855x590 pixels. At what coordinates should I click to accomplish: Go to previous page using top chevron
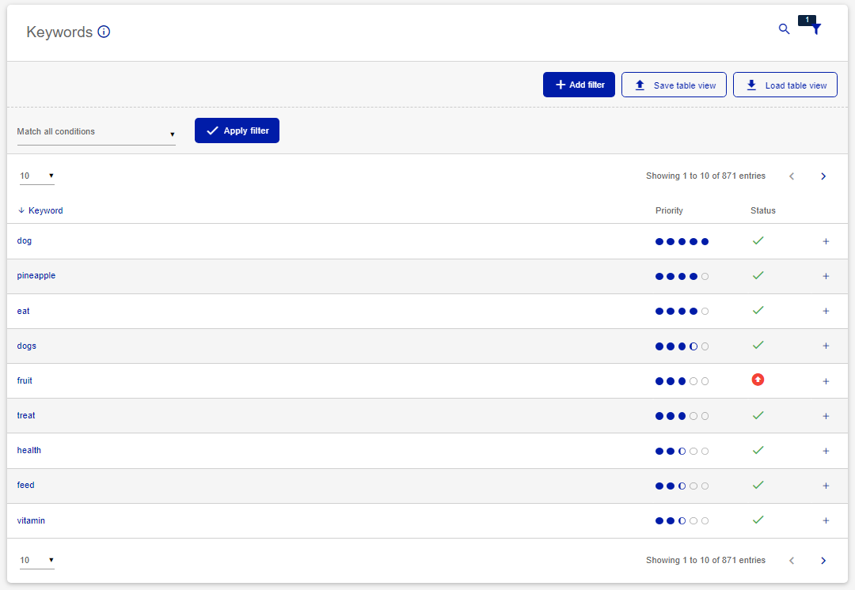tap(792, 176)
